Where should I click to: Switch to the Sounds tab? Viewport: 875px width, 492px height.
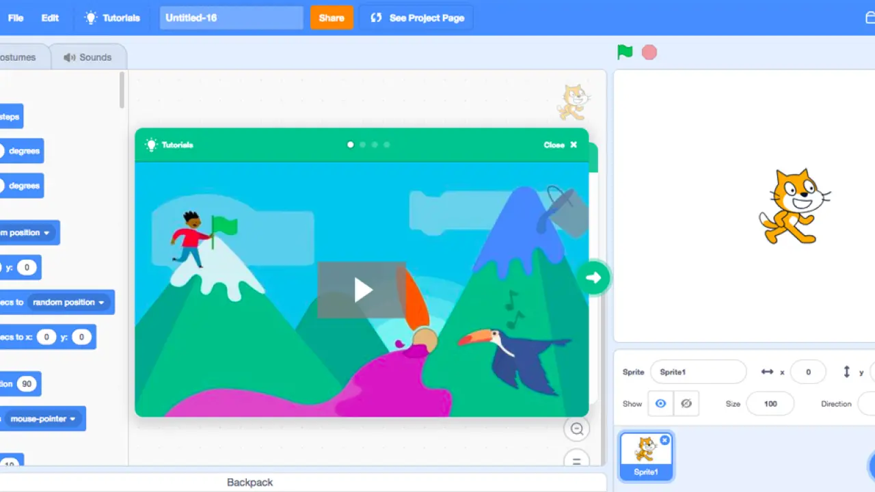click(88, 57)
